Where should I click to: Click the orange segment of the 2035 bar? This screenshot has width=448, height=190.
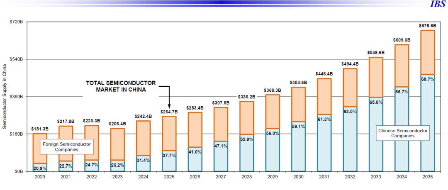428,52
